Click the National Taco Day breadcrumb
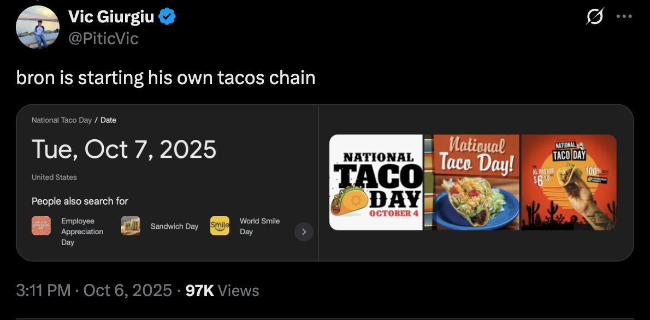Viewport: 650px width, 320px height. pos(62,120)
